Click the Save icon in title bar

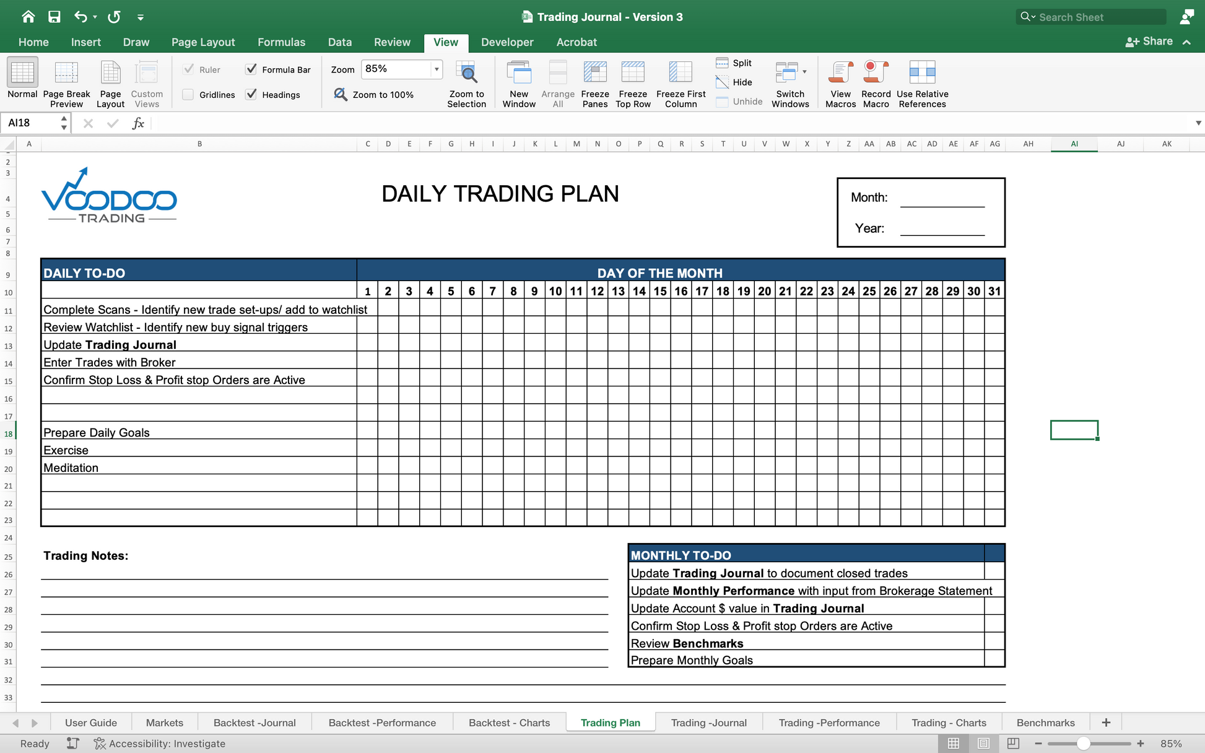click(x=54, y=17)
